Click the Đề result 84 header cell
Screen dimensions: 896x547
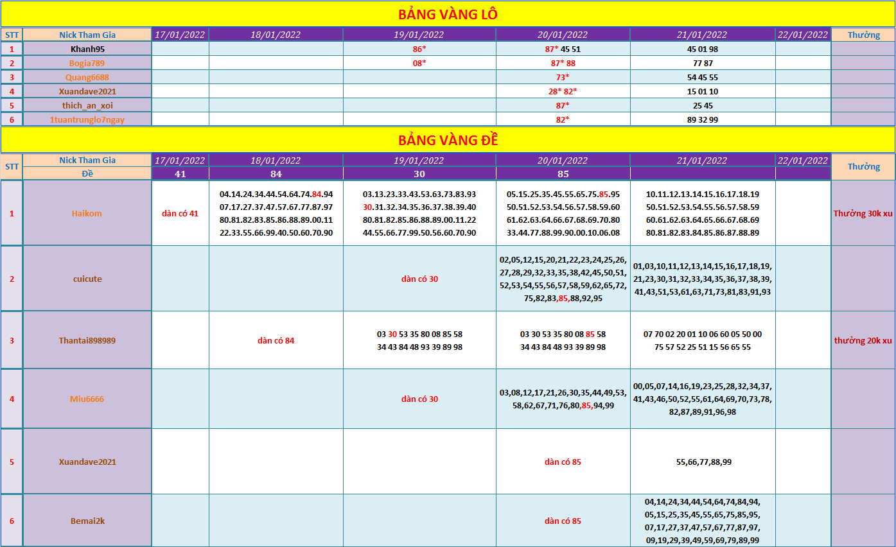point(276,173)
